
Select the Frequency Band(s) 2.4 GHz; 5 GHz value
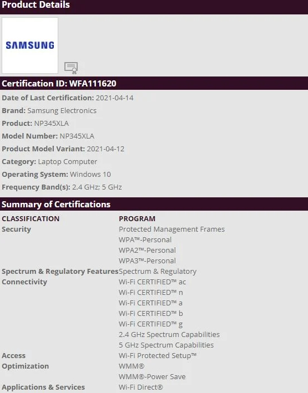[x=97, y=187]
